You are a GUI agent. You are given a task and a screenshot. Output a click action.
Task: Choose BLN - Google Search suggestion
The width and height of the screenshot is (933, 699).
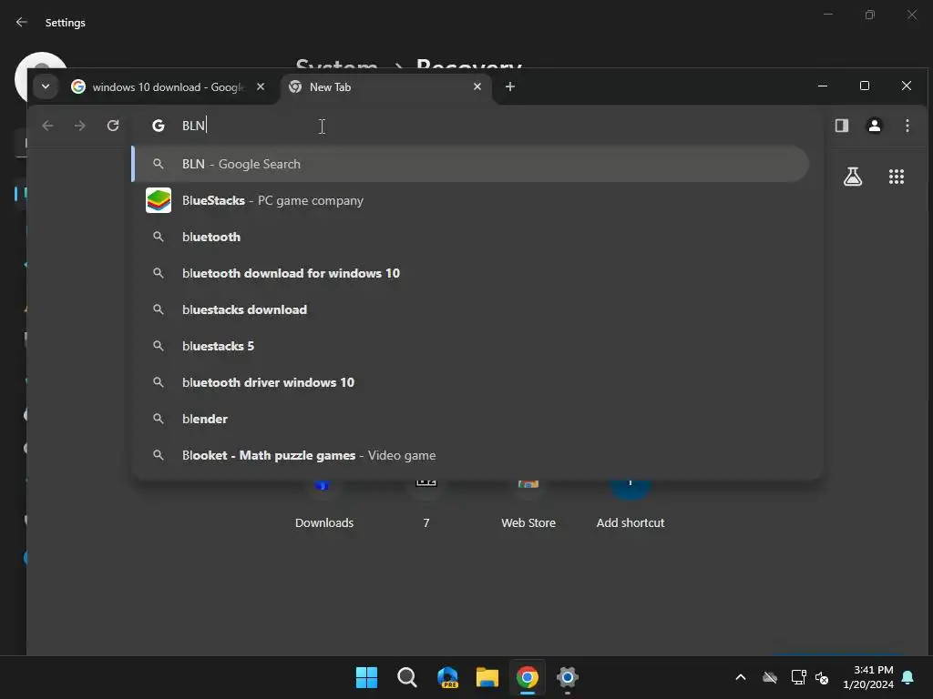point(470,164)
